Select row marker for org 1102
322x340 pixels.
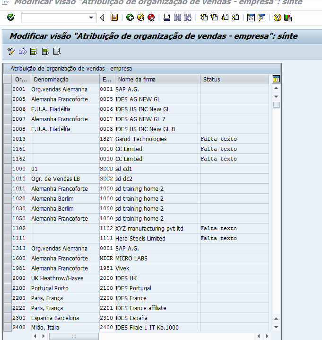[8, 229]
